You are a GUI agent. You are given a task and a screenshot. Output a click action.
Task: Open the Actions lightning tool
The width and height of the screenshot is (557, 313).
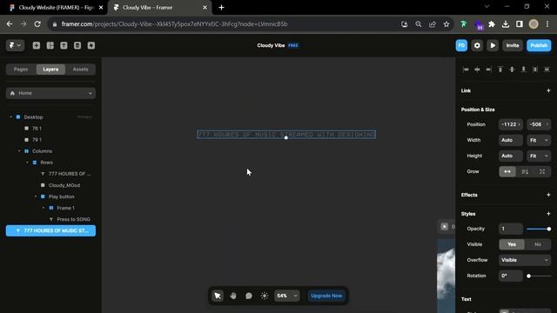[x=91, y=45]
